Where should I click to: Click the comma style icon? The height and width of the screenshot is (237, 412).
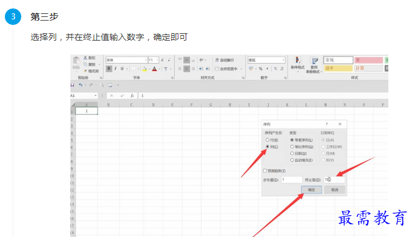click(267, 68)
